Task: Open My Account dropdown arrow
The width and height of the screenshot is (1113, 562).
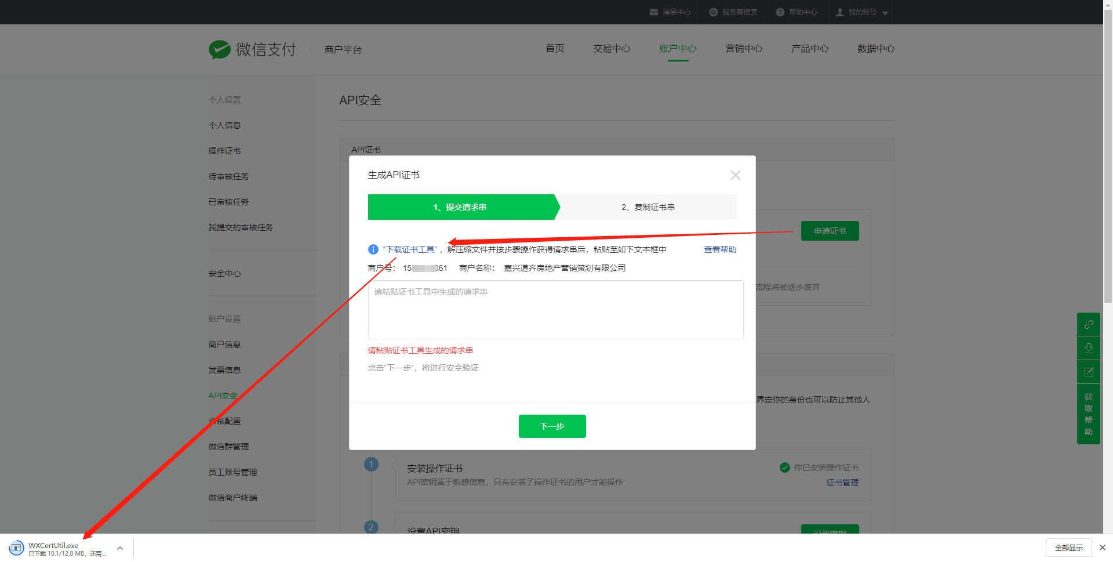Action: (885, 13)
